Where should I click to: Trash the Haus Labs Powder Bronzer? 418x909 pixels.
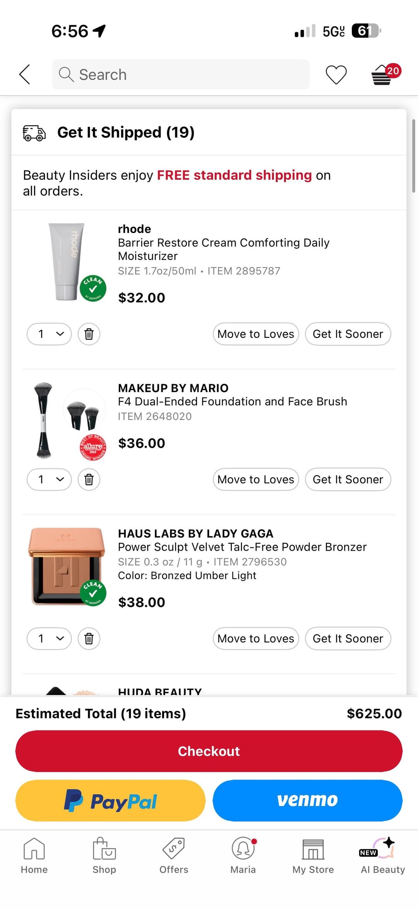89,639
